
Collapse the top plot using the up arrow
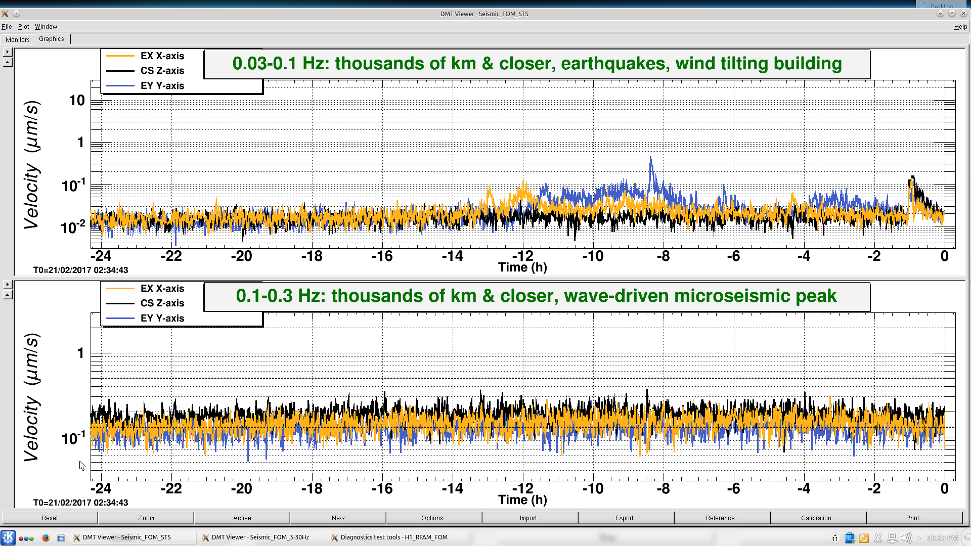click(8, 62)
